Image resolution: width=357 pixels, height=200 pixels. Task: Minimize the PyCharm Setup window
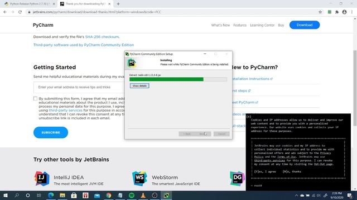click(x=205, y=54)
